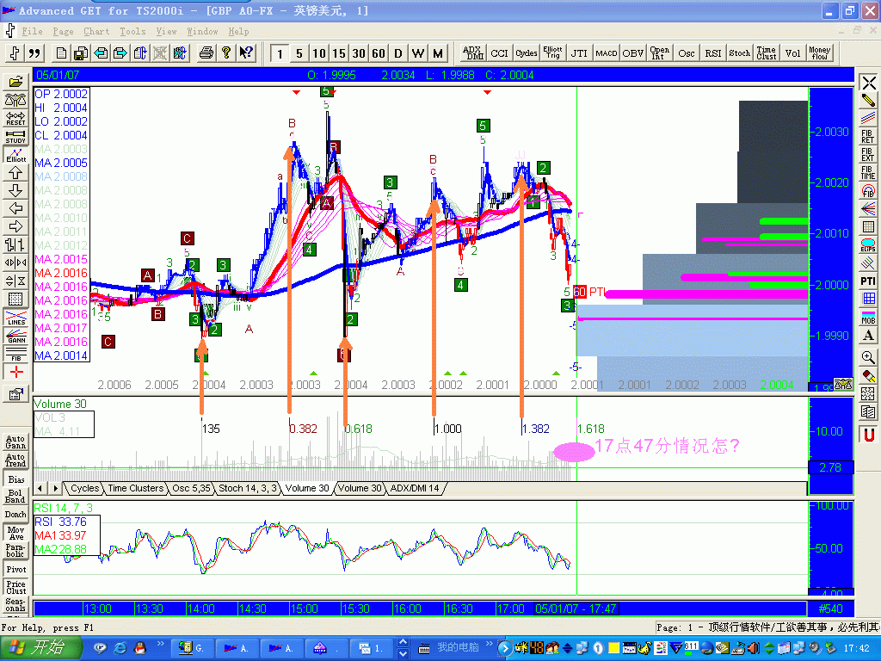Expand the Window menu

(202, 31)
